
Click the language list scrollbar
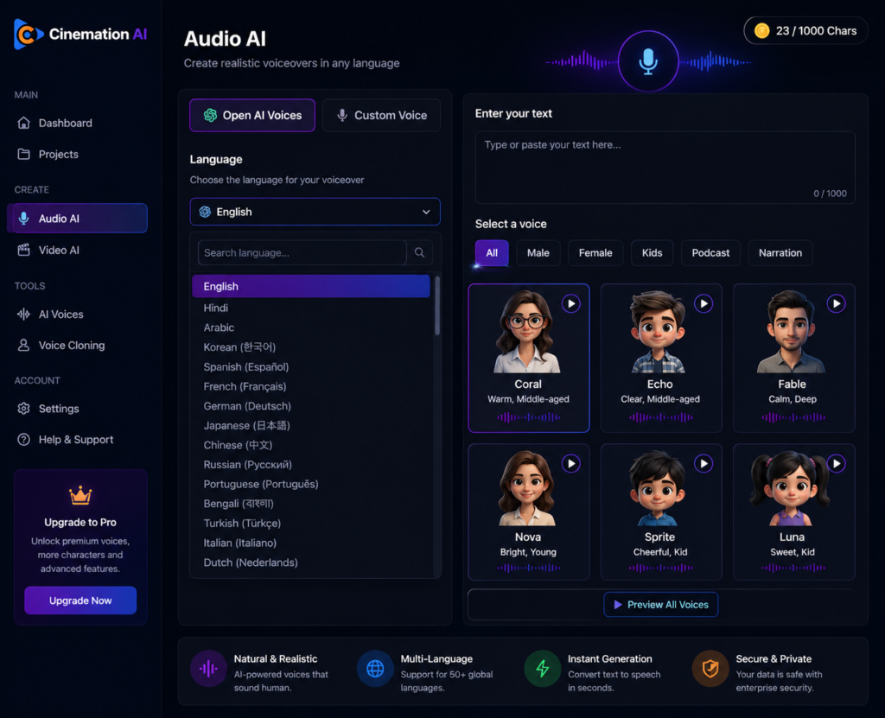(x=436, y=305)
